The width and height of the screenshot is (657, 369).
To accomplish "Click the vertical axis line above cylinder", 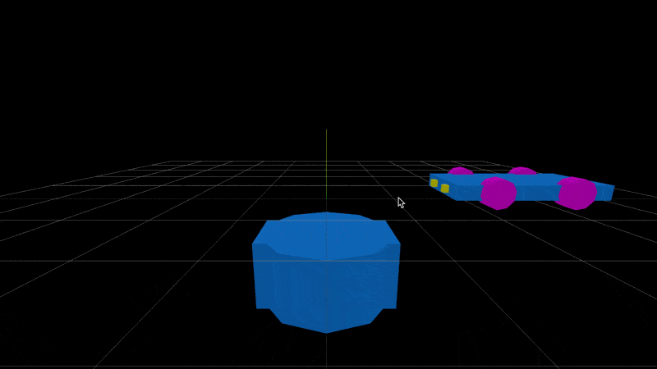I will 326,164.
